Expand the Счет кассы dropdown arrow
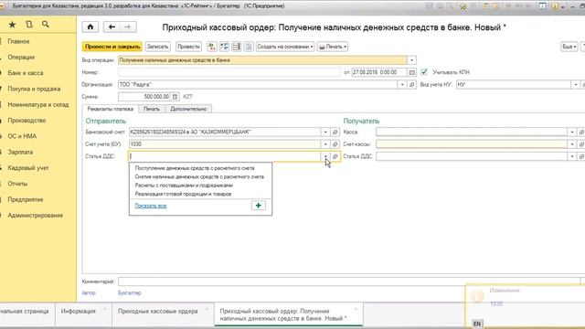 [572, 144]
